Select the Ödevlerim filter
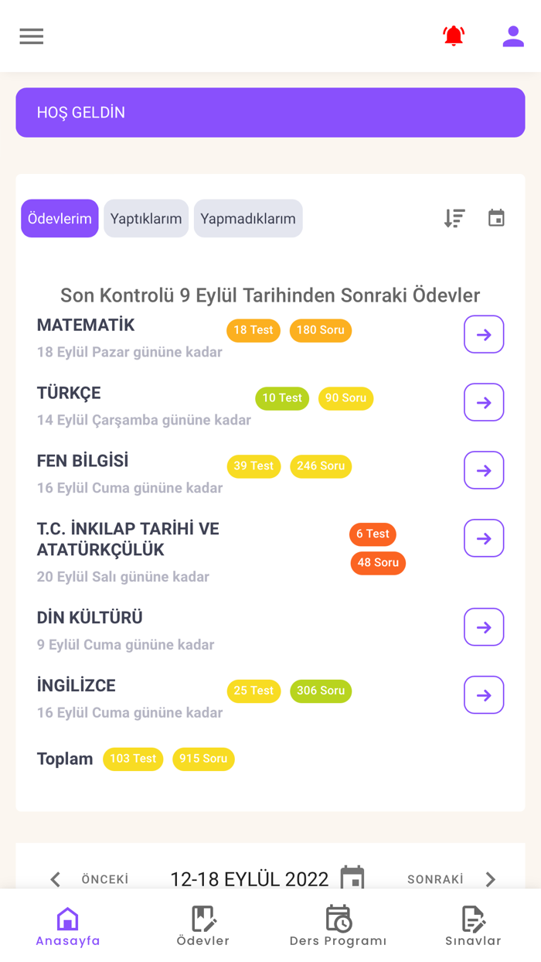 click(x=60, y=218)
